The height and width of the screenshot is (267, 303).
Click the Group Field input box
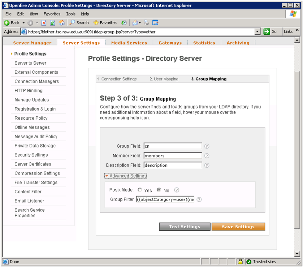click(x=173, y=146)
